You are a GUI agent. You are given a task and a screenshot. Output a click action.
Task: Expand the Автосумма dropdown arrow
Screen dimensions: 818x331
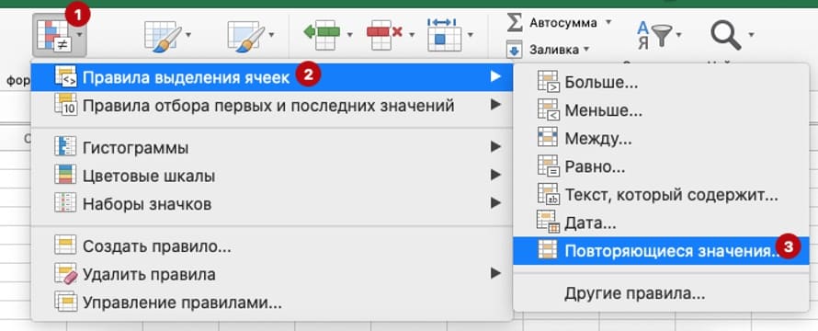(x=608, y=23)
